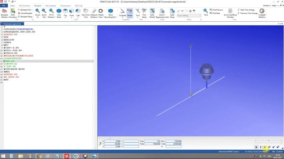Viewport: 284px width, 159px height.
Task: Open the machine type combo box
Action: coord(189,16)
